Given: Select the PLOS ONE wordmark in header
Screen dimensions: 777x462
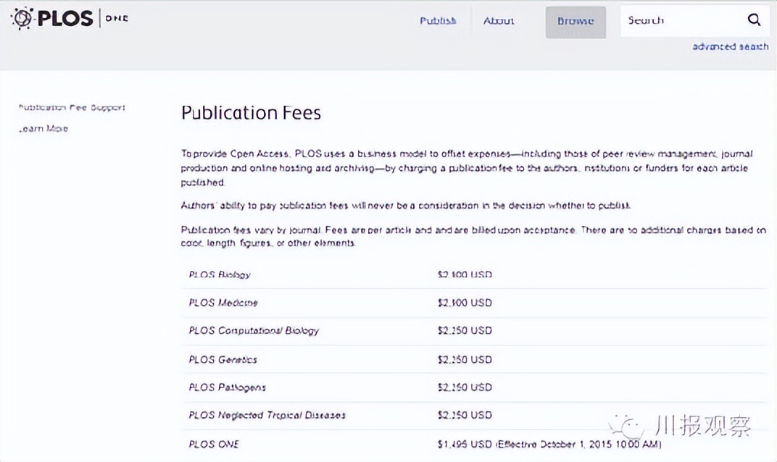Looking at the screenshot, I should click(116, 18).
